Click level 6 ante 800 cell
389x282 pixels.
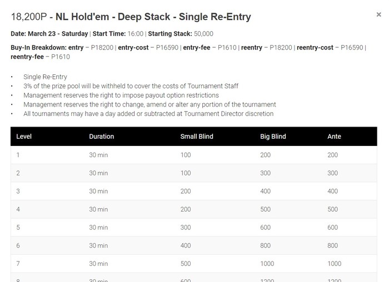pyautogui.click(x=332, y=245)
